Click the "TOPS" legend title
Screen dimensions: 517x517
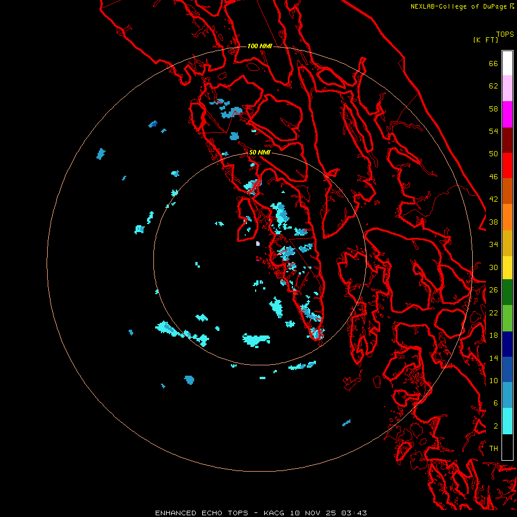(505, 34)
